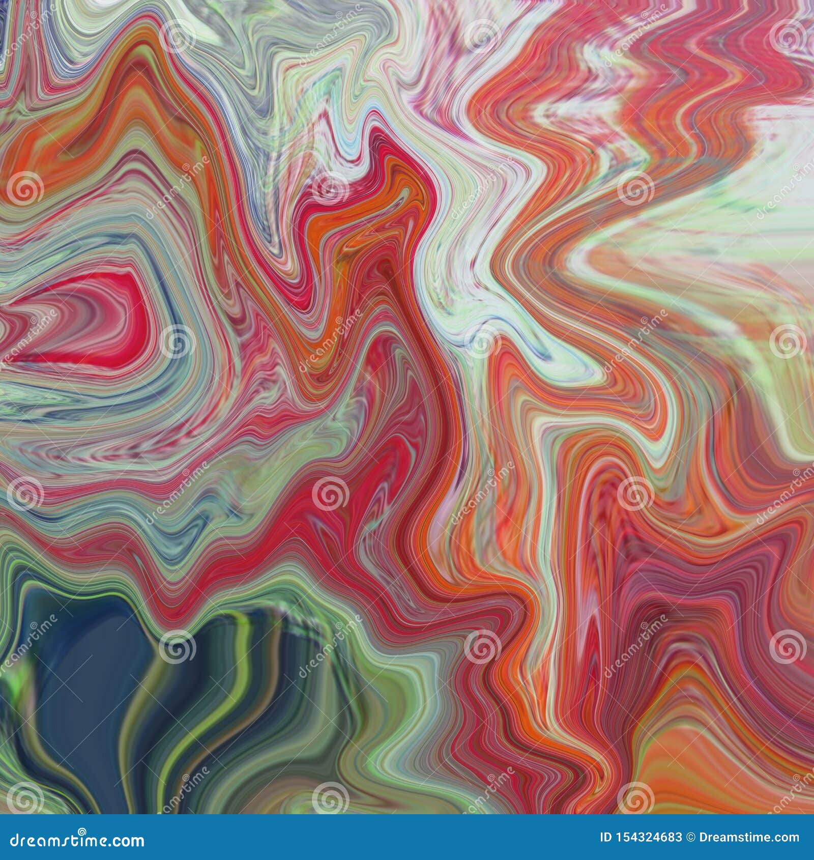814x860 pixels.
Task: Click the dreamstime.com logo text
Action: point(77,840)
